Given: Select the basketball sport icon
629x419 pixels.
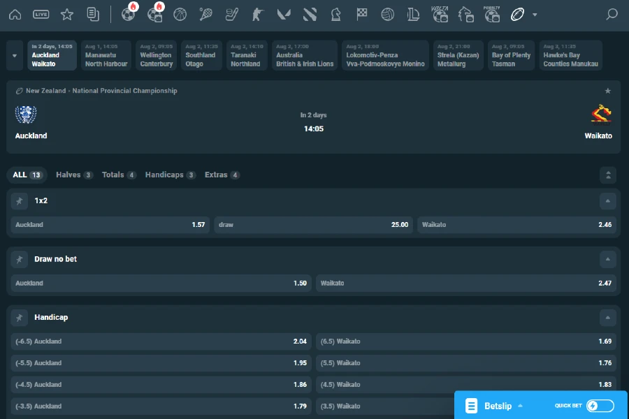Looking at the screenshot, I should pyautogui.click(x=180, y=14).
